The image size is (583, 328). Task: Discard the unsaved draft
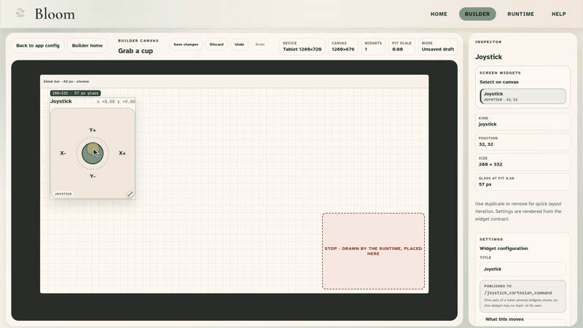[216, 44]
